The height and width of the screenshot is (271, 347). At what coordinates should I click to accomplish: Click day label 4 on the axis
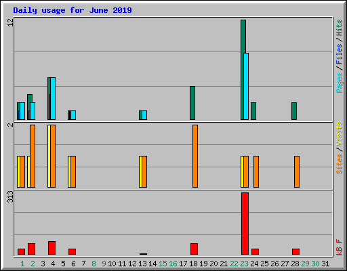(53, 264)
